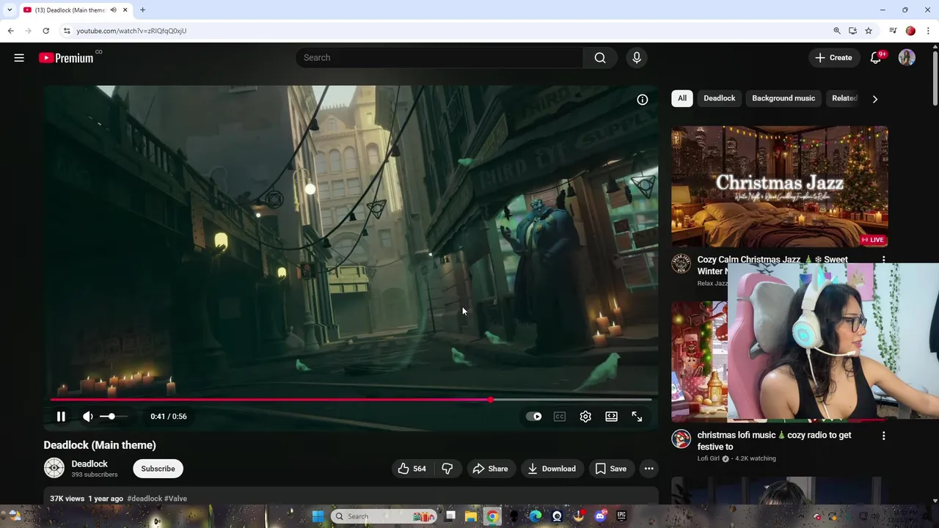
Task: Subscribe to the Deadlock channel
Action: pyautogui.click(x=158, y=469)
